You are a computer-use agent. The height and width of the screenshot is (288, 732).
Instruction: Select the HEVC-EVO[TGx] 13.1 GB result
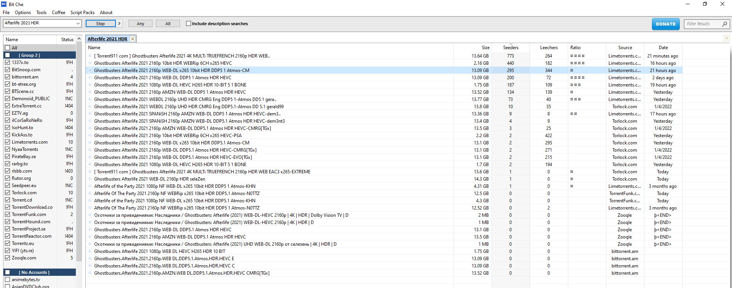point(384,157)
